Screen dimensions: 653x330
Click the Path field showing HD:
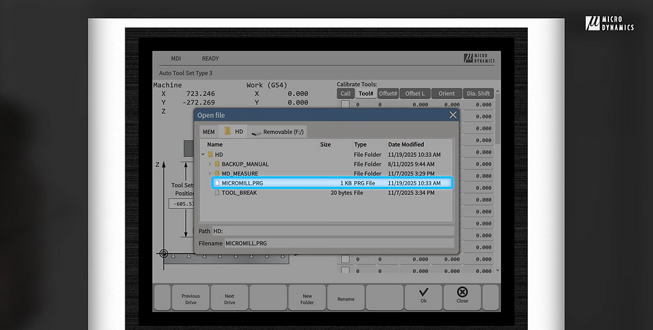coord(333,231)
